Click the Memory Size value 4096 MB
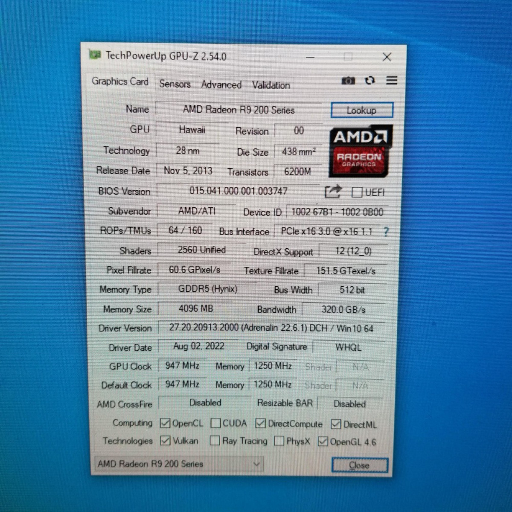This screenshot has width=512, height=512. 196,308
